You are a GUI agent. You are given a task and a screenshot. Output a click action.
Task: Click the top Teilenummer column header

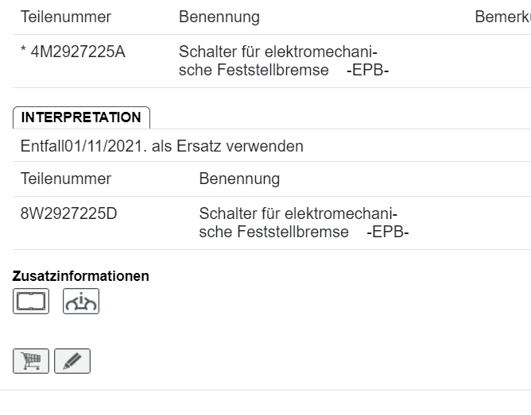pyautogui.click(x=66, y=17)
